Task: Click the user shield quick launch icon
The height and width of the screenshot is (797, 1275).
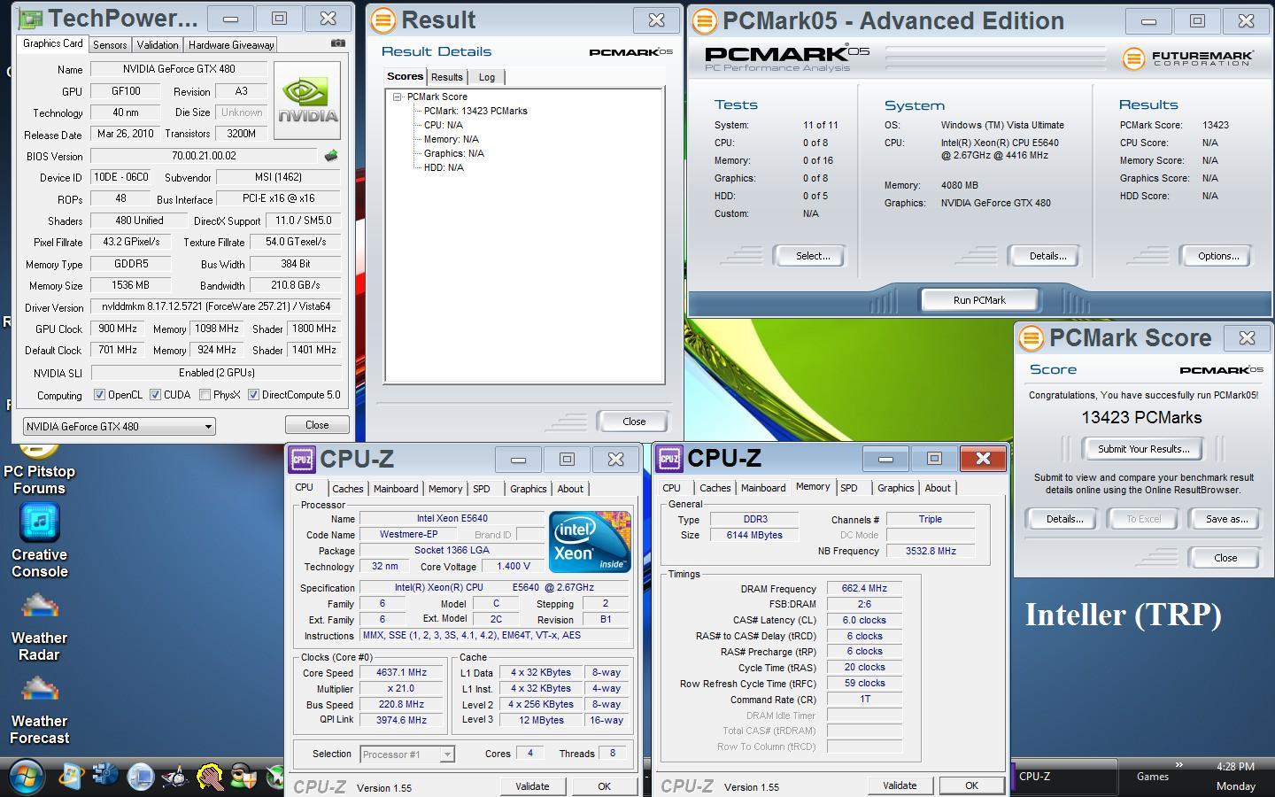Action: [243, 777]
